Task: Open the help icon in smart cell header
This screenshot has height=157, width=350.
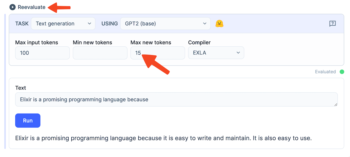Action: coord(332,24)
